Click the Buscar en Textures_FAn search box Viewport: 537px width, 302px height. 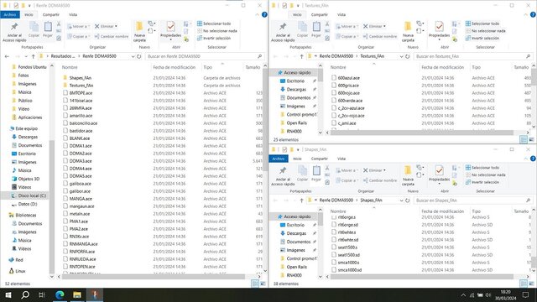[x=472, y=56]
